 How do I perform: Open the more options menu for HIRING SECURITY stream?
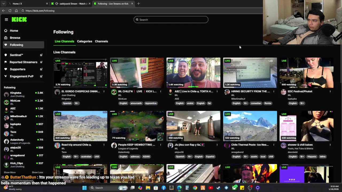point(274,91)
